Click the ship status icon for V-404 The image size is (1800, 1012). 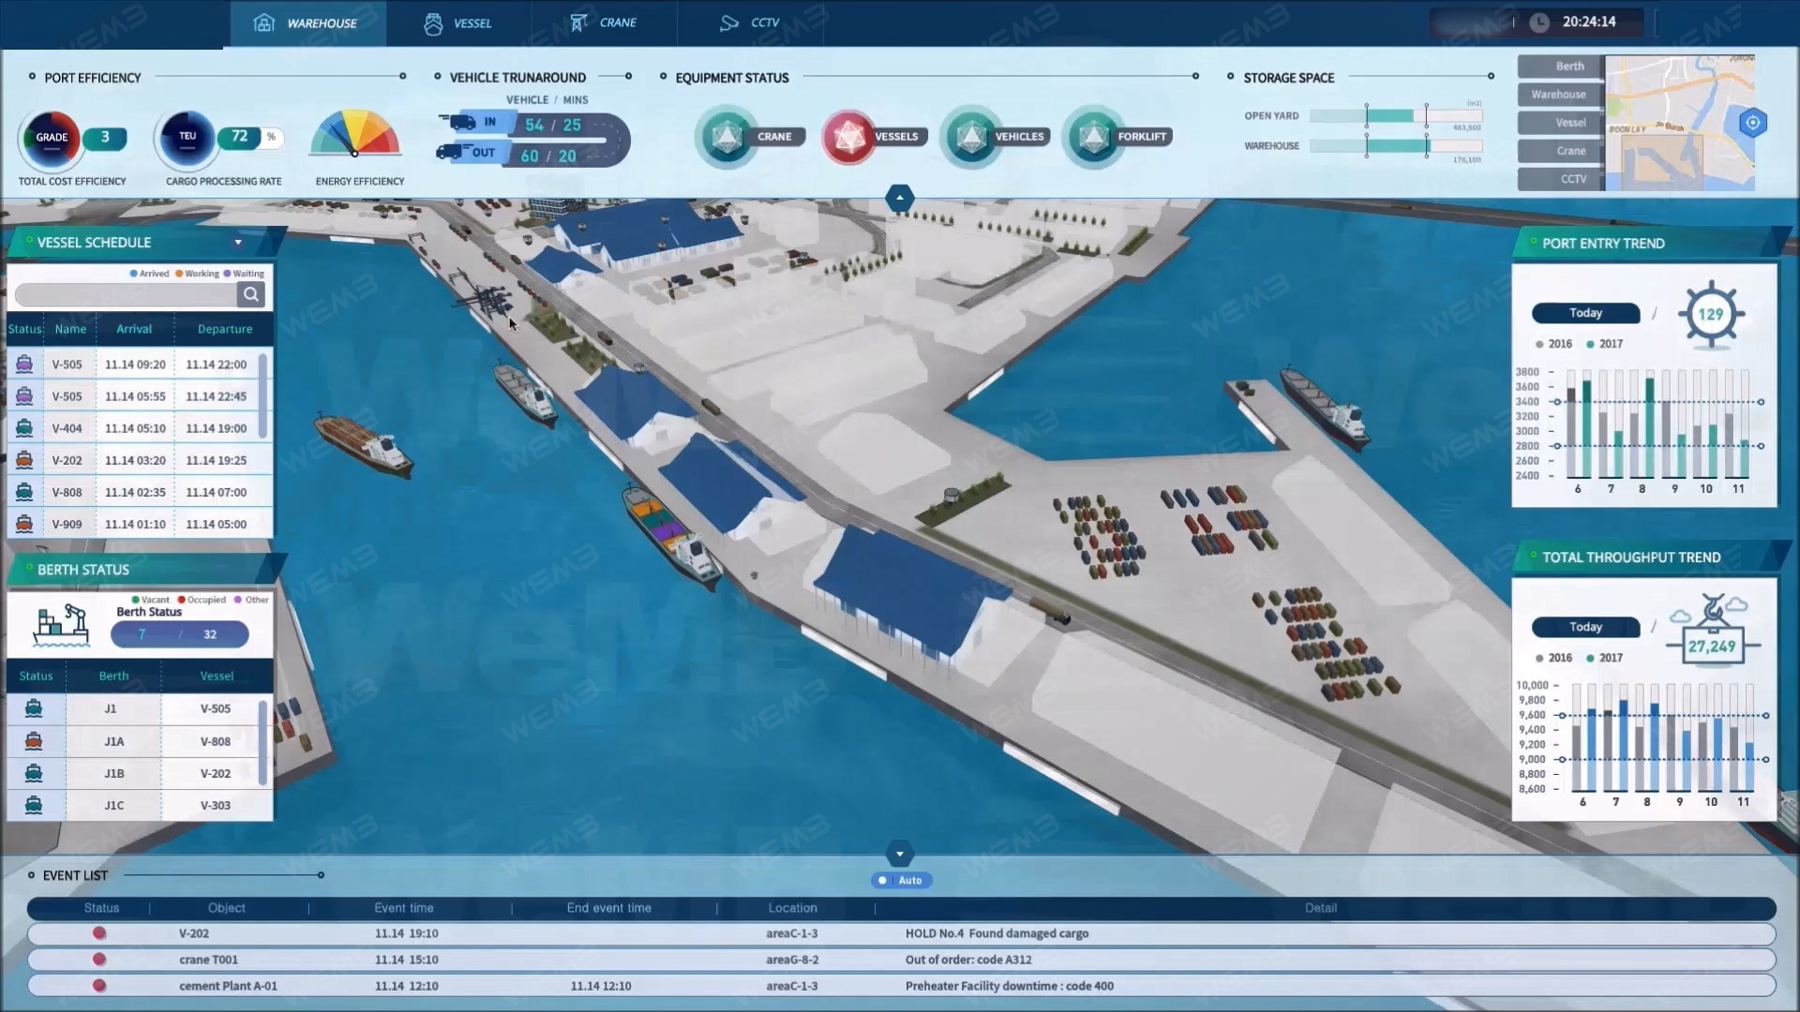pyautogui.click(x=24, y=428)
